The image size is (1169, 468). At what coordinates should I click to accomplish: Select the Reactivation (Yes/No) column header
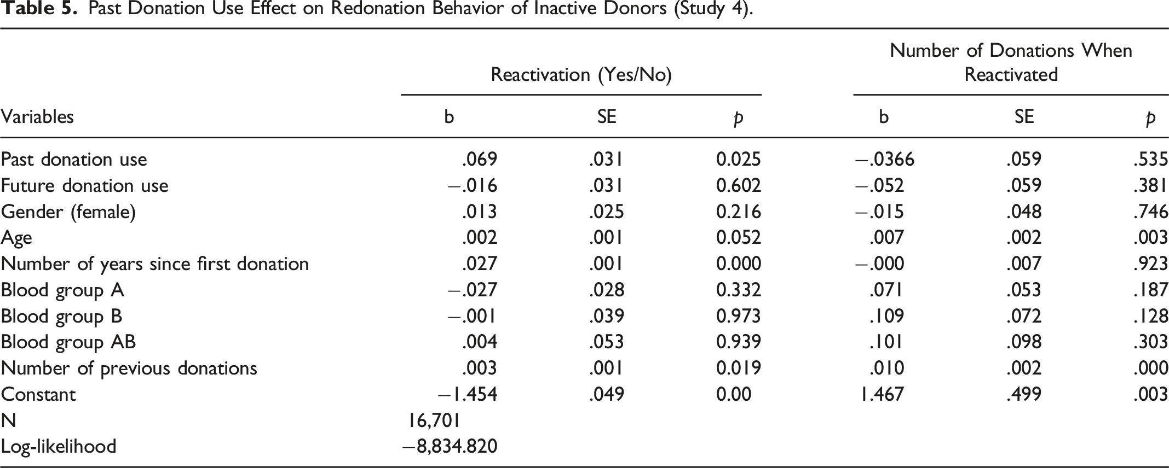(581, 75)
